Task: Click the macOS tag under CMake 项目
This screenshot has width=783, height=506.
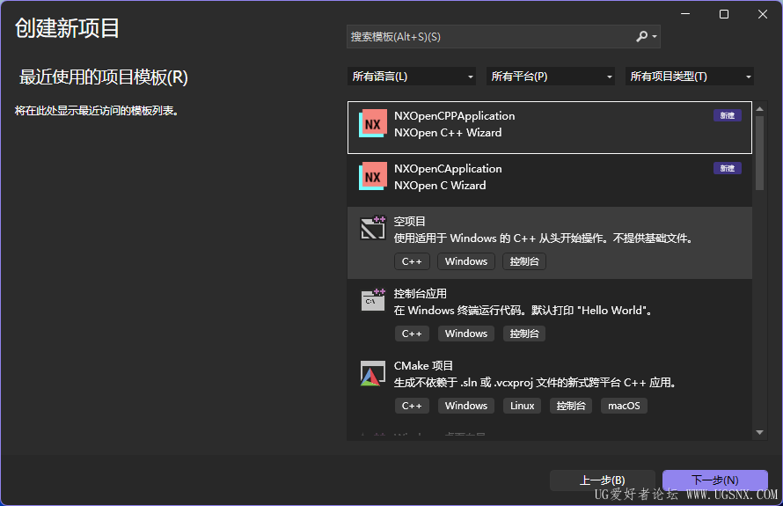Action: (624, 406)
